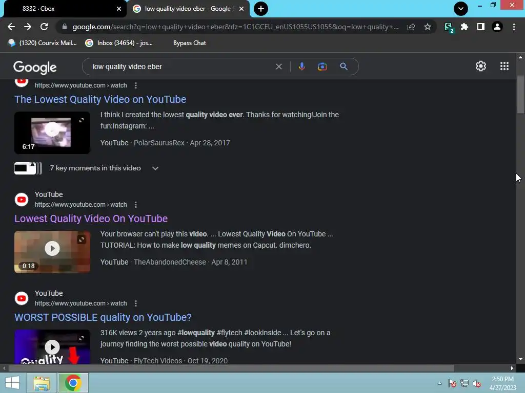Screen dimensions: 525x393
Task: Click the Google logo
Action: coord(35,68)
